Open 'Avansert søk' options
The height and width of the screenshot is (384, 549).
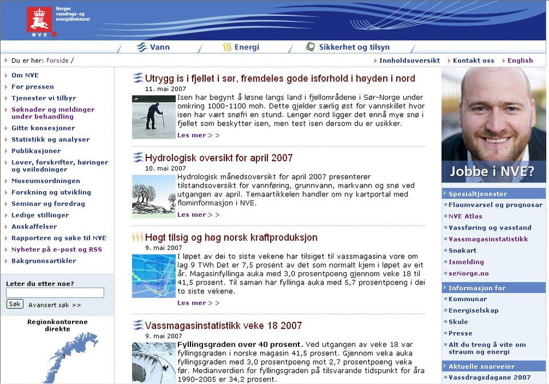[49, 304]
